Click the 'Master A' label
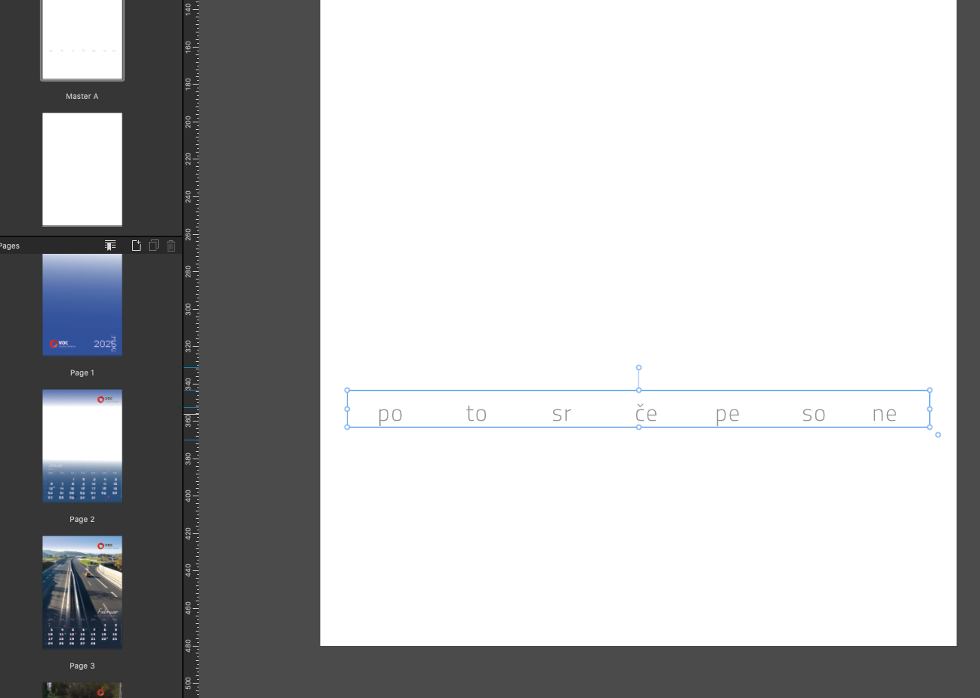This screenshot has width=980, height=698. coord(82,97)
